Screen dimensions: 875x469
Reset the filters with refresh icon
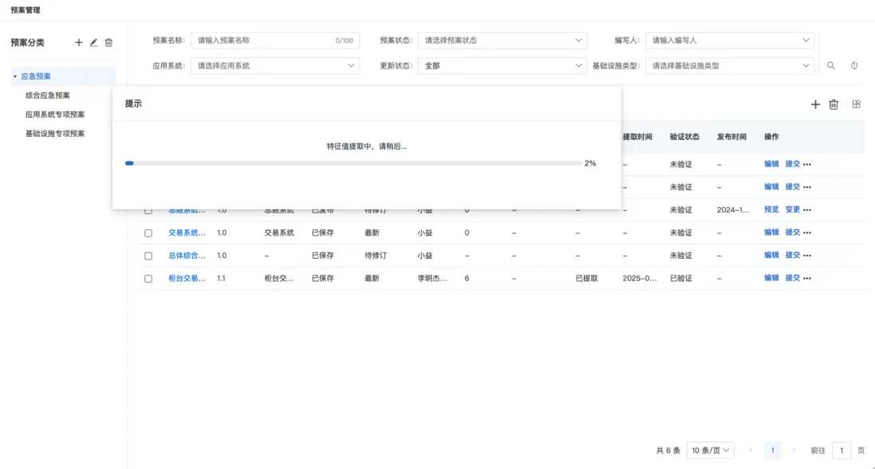854,66
